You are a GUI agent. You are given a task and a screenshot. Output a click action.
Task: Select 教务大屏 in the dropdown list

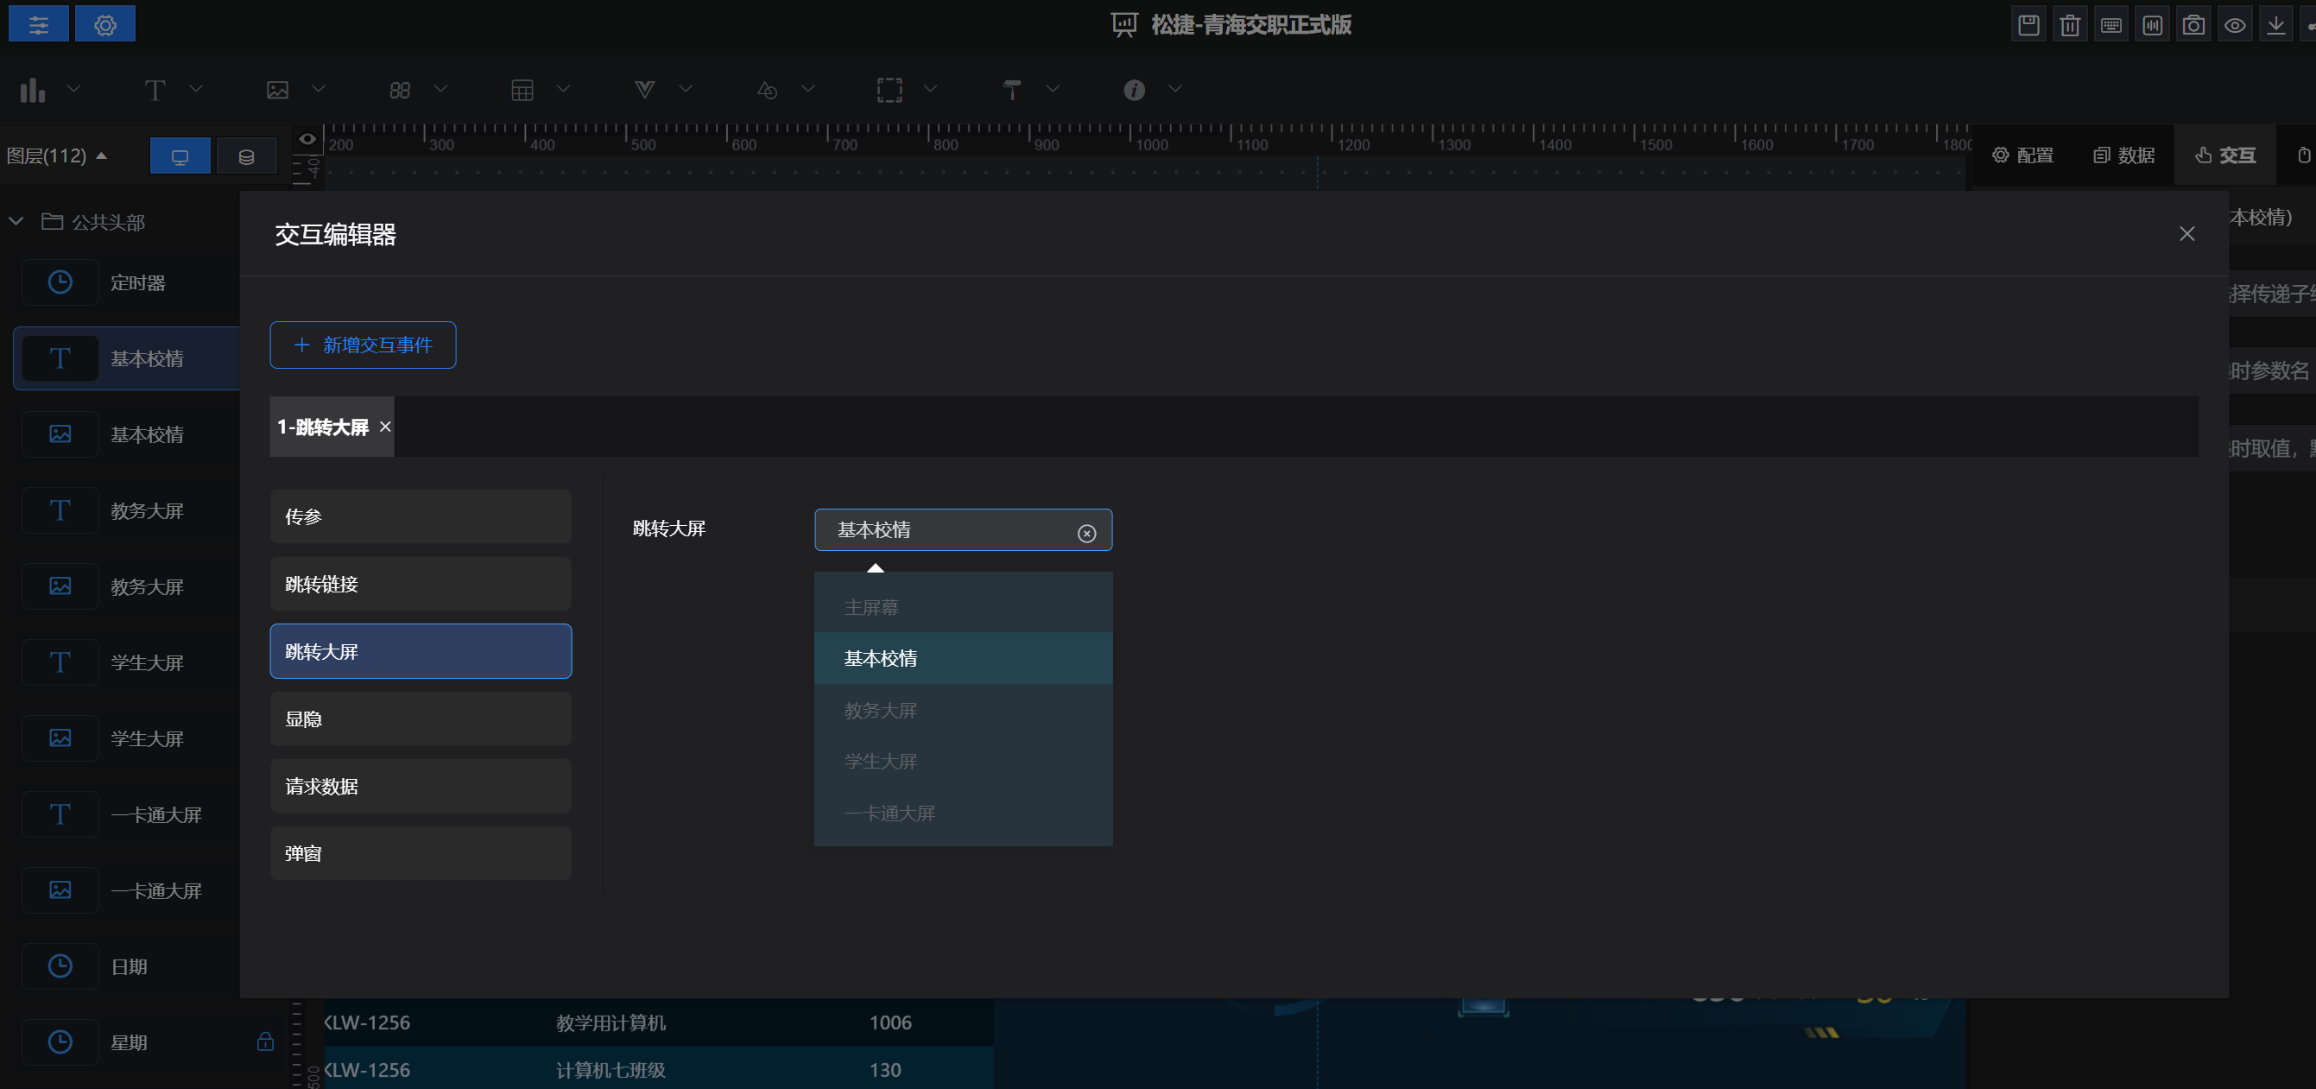coord(963,711)
